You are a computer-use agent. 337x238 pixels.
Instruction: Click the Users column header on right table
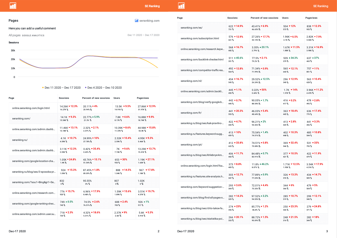click(x=285, y=18)
